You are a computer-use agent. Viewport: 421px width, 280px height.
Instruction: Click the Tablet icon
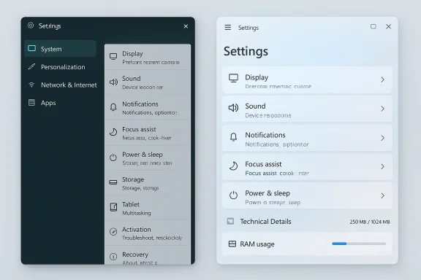[x=113, y=207]
